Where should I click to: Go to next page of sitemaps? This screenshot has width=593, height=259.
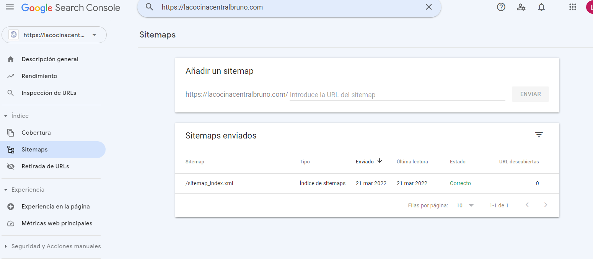(546, 205)
